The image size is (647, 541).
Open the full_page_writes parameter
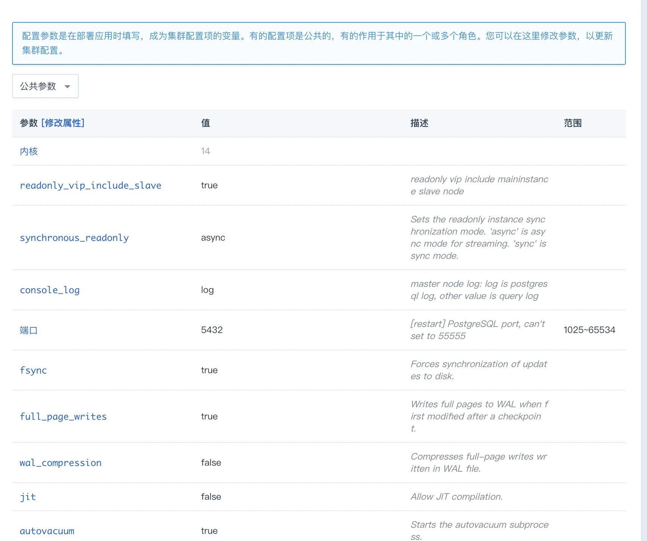pos(63,416)
